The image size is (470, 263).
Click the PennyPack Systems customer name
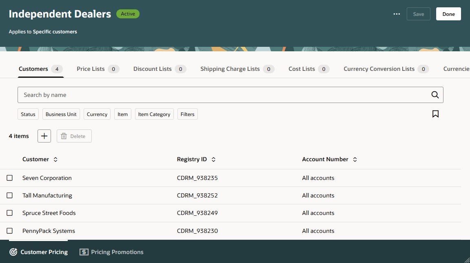click(x=49, y=231)
